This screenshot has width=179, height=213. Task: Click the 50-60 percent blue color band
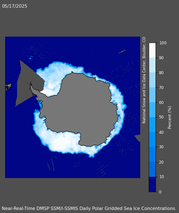coord(152,110)
